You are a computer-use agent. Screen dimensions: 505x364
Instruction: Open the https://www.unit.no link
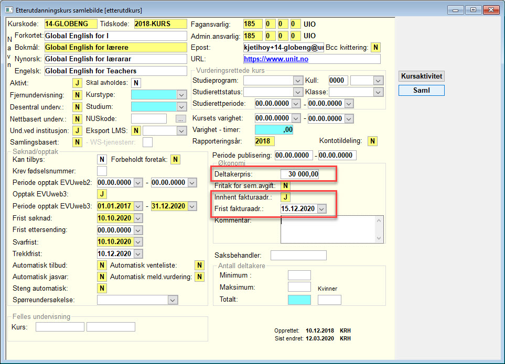(x=276, y=59)
